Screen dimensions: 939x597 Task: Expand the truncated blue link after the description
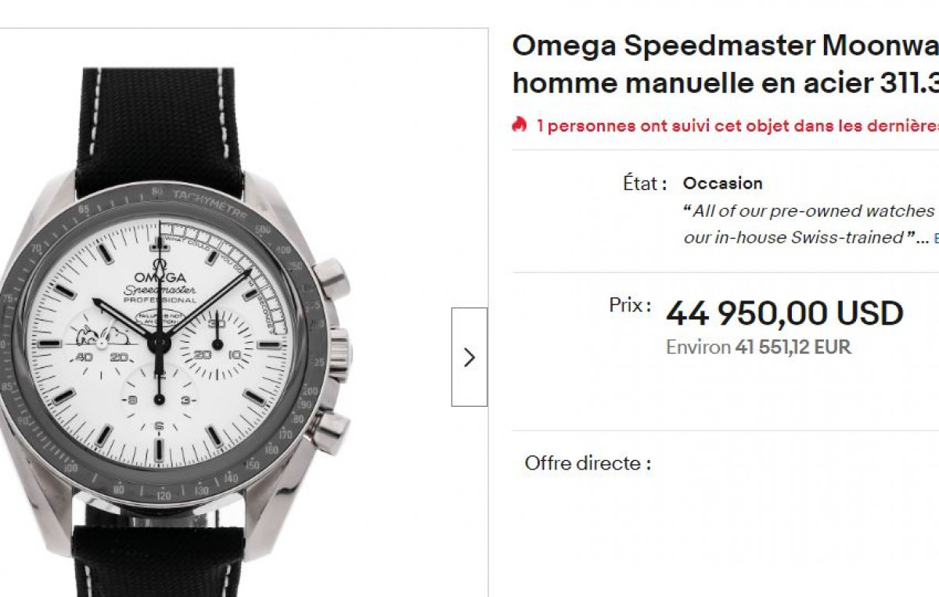point(936,238)
